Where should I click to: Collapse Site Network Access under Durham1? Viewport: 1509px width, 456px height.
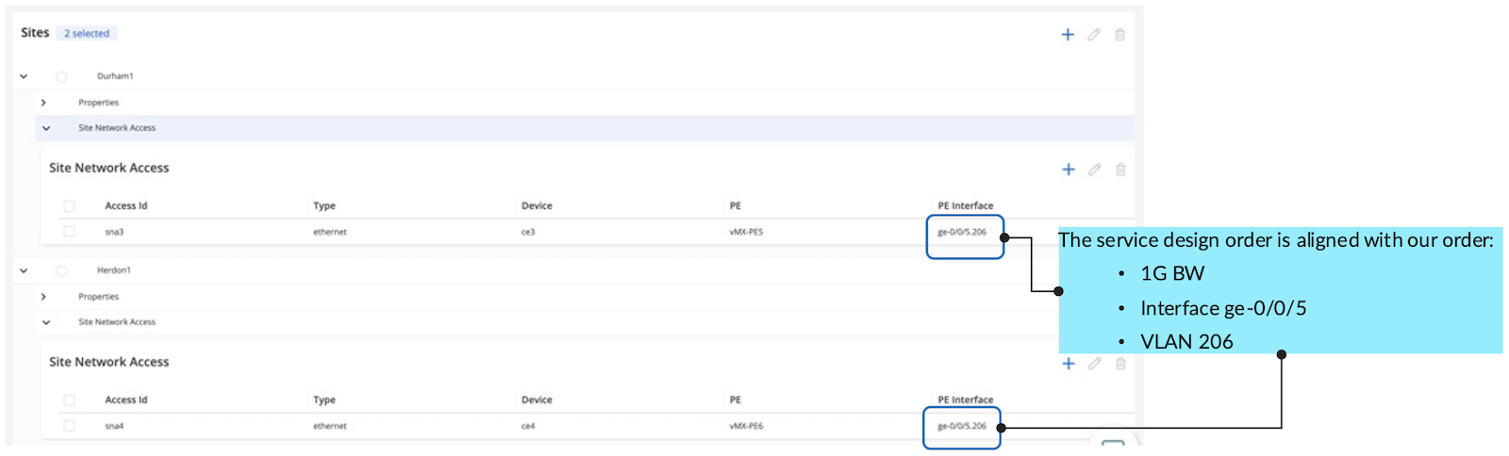46,128
